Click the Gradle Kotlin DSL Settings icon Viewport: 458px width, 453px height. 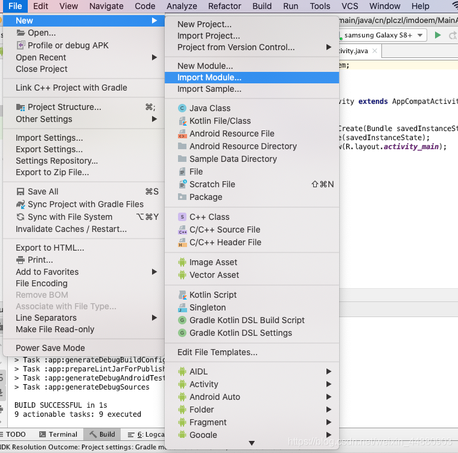pyautogui.click(x=182, y=333)
